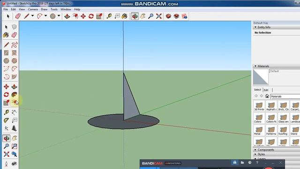Image resolution: width=300 pixels, height=169 pixels.
Task: Expand the Styles panel
Action: coord(255,154)
